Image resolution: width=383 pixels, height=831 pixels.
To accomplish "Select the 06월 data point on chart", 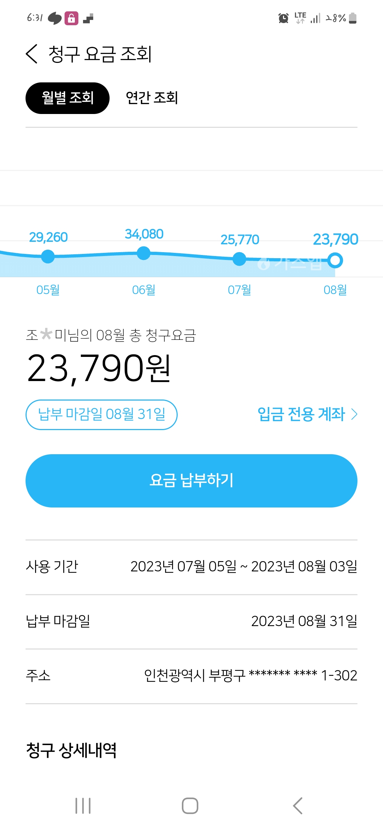I will pos(144,253).
